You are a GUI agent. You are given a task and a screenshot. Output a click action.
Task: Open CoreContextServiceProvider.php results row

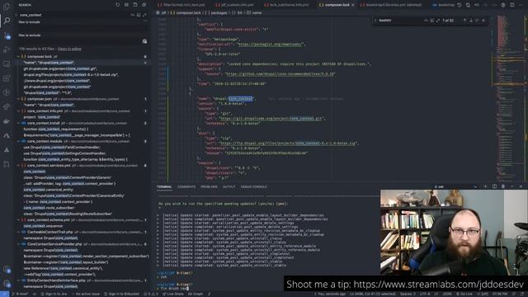[x=82, y=244]
